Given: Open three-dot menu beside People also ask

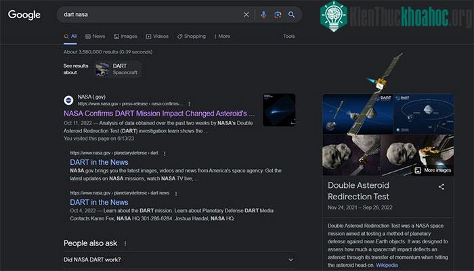Looking at the screenshot, I should [x=125, y=243].
